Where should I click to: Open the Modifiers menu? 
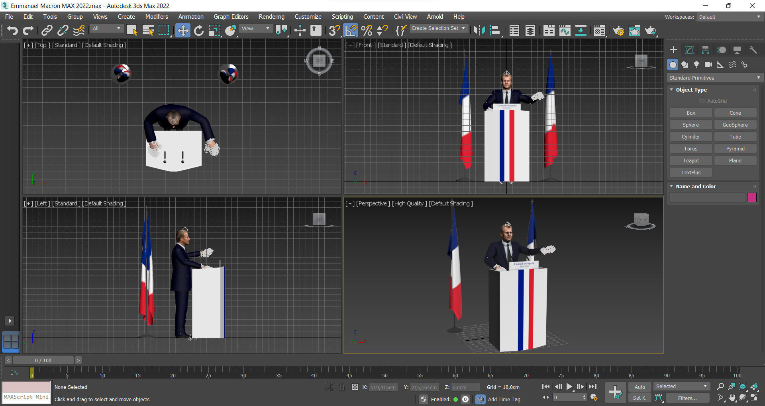(157, 17)
